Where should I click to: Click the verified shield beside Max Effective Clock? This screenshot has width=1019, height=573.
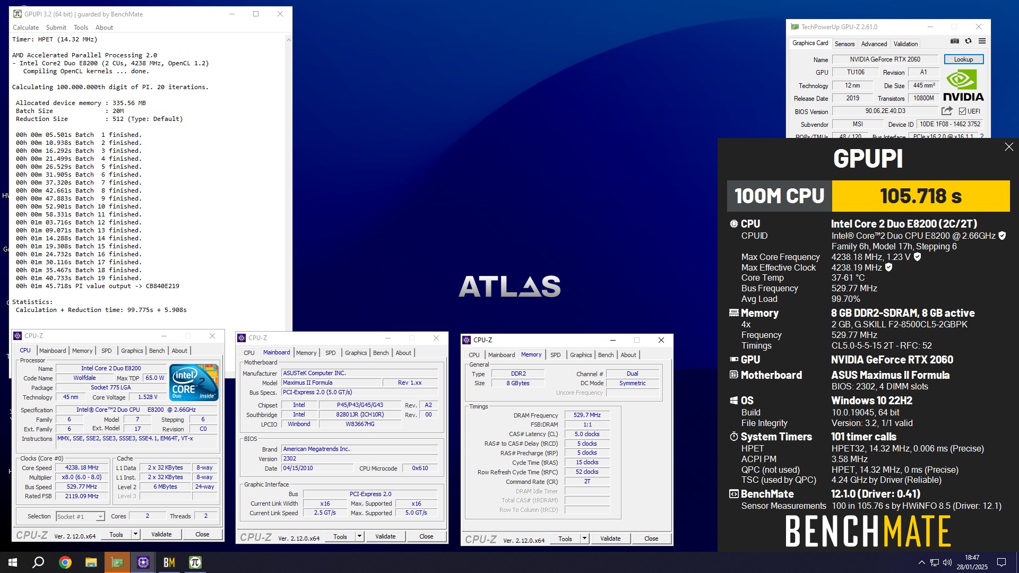(x=888, y=267)
